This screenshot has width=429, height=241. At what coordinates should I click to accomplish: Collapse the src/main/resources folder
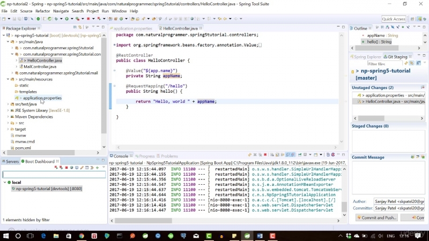[x=8, y=79]
